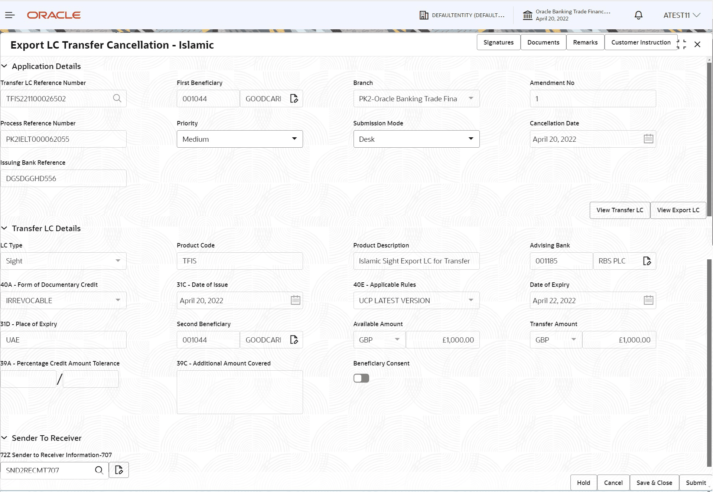The image size is (713, 492).
Task: Click the notification bell icon
Action: [x=638, y=15]
